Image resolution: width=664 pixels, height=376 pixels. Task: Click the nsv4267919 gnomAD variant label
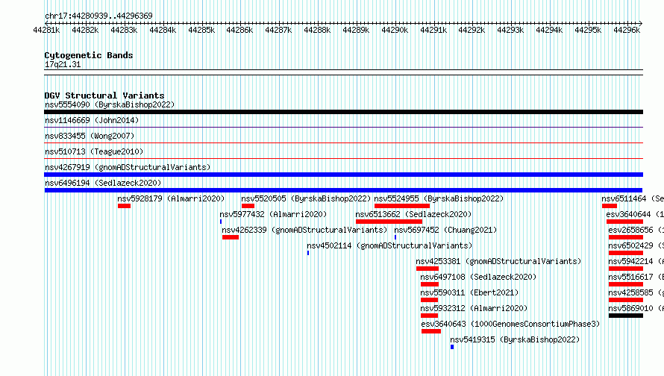[128, 167]
